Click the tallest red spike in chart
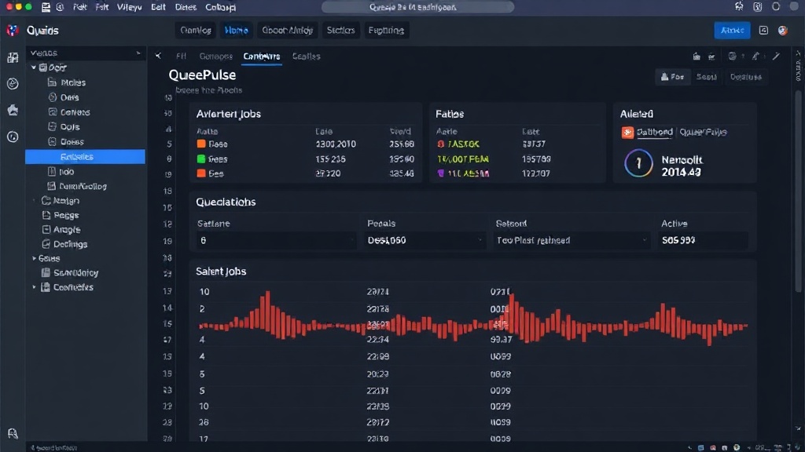 [267, 312]
